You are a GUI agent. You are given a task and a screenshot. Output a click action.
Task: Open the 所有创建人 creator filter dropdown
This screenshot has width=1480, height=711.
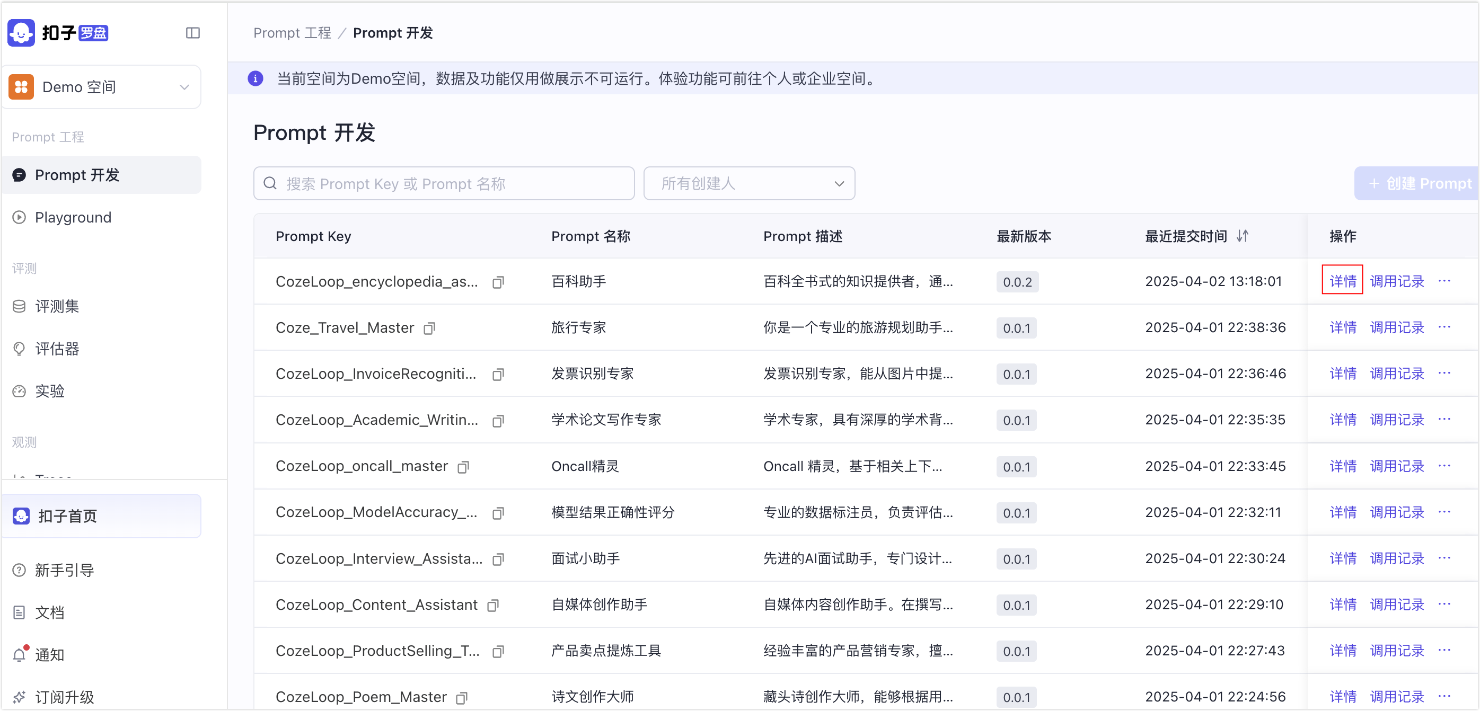coord(749,184)
